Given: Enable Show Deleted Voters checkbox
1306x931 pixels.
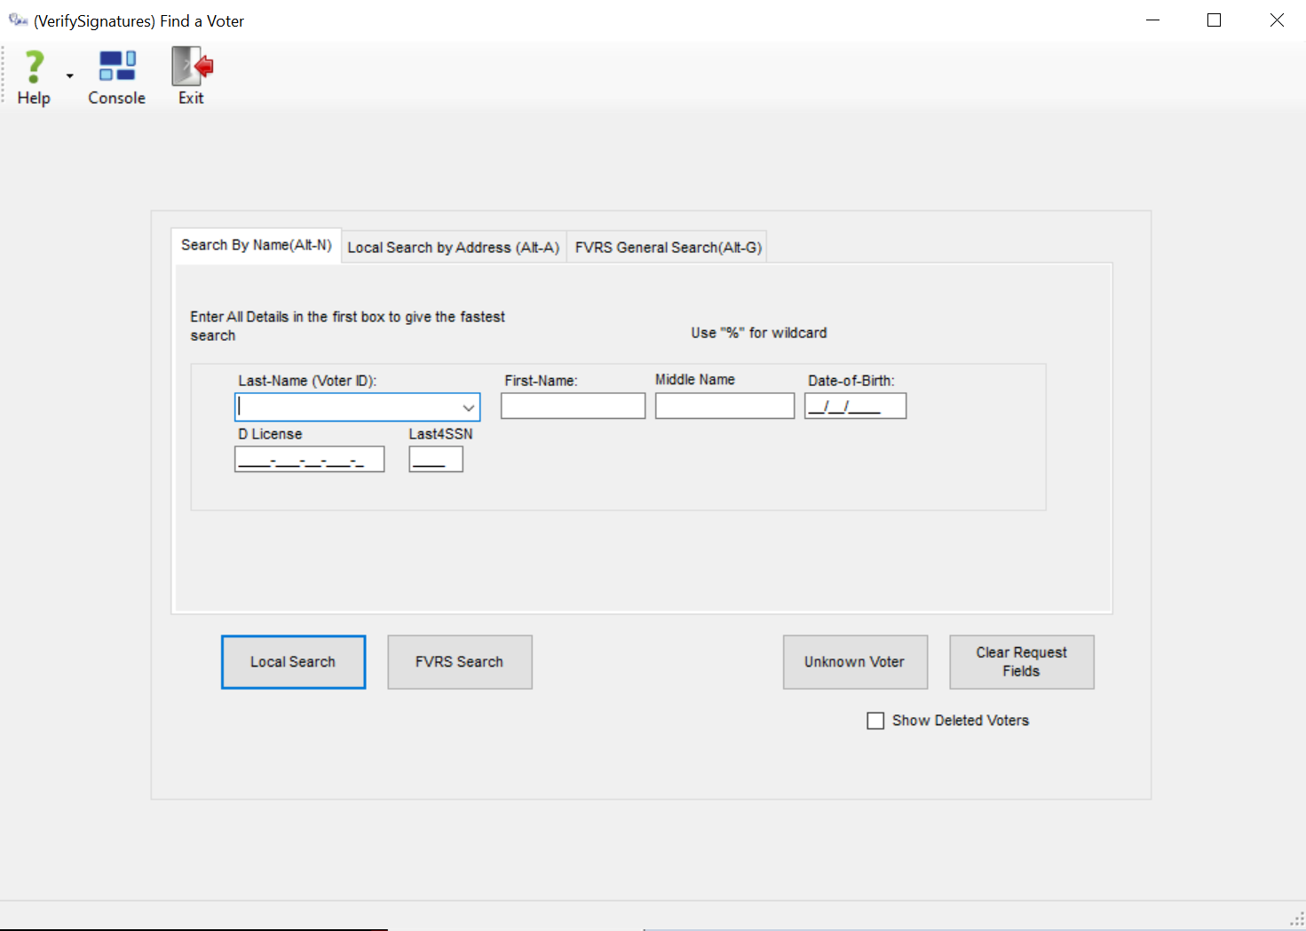Looking at the screenshot, I should [x=875, y=721].
